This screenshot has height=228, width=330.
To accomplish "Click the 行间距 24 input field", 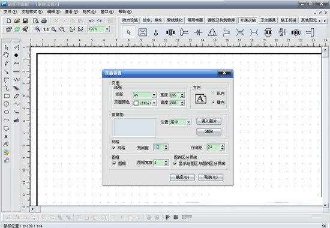I will (x=214, y=147).
